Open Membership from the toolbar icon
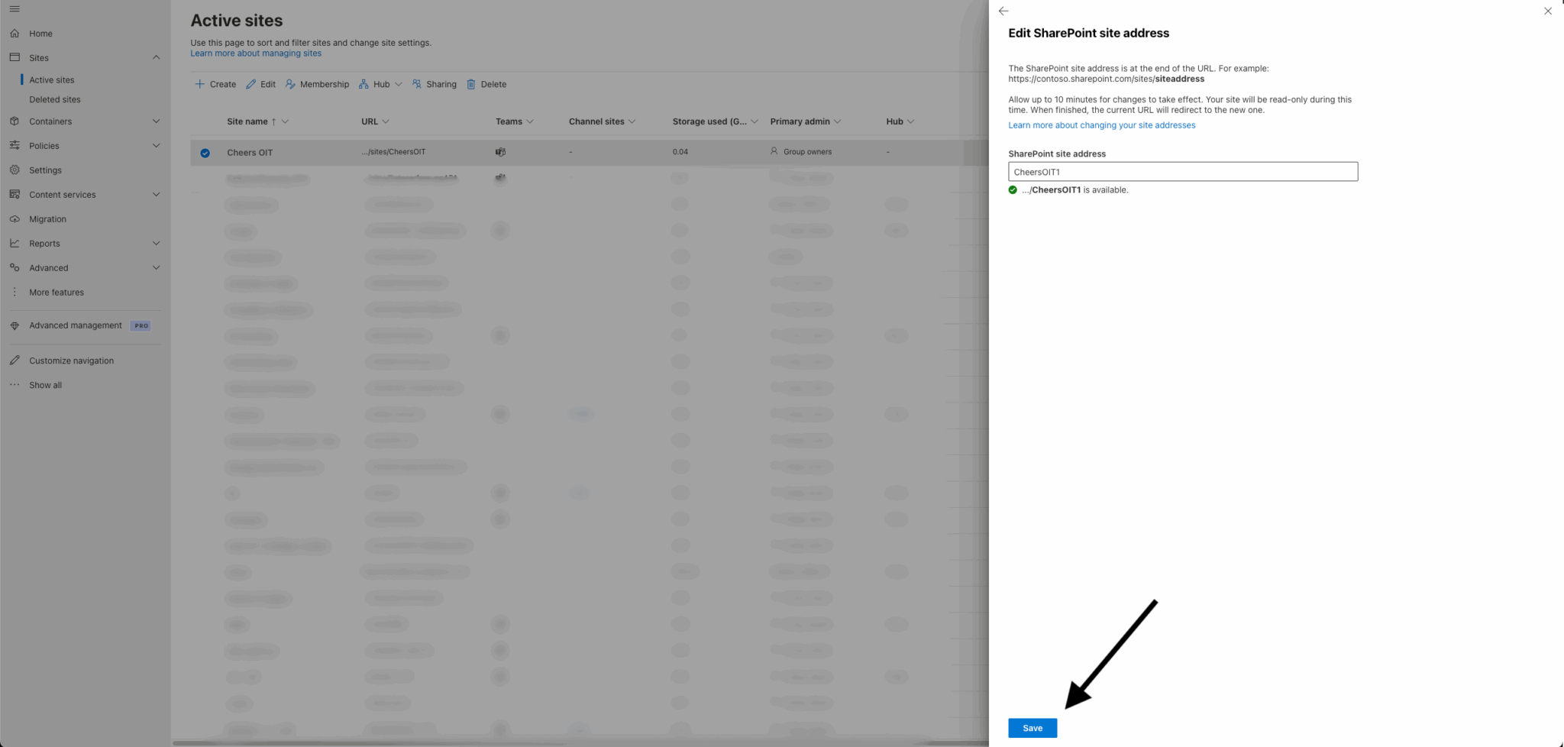This screenshot has height=747, width=1564. (290, 84)
